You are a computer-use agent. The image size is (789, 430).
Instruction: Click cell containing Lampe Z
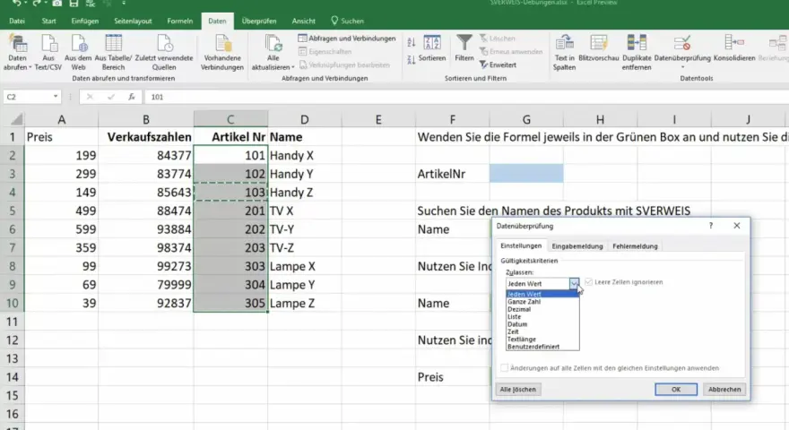(305, 304)
